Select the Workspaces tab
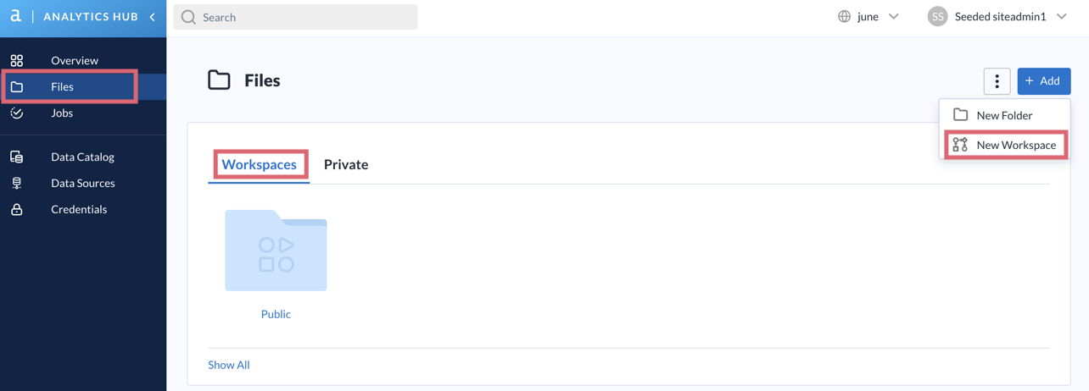Screen dimensions: 1089x391 coord(259,164)
